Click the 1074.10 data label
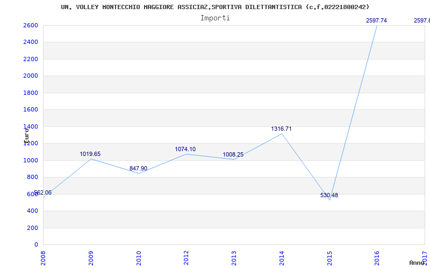This screenshot has height=268, width=430. 185,150
